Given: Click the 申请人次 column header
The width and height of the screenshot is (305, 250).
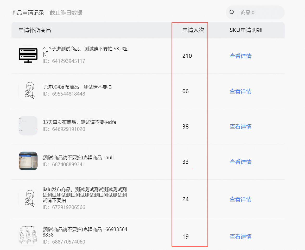Looking at the screenshot, I should click(x=193, y=30).
